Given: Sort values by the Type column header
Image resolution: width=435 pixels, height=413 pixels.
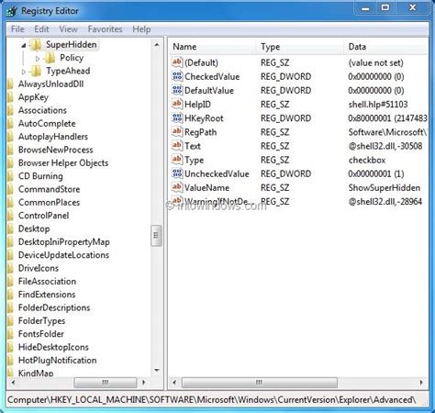Looking at the screenshot, I should (300, 47).
